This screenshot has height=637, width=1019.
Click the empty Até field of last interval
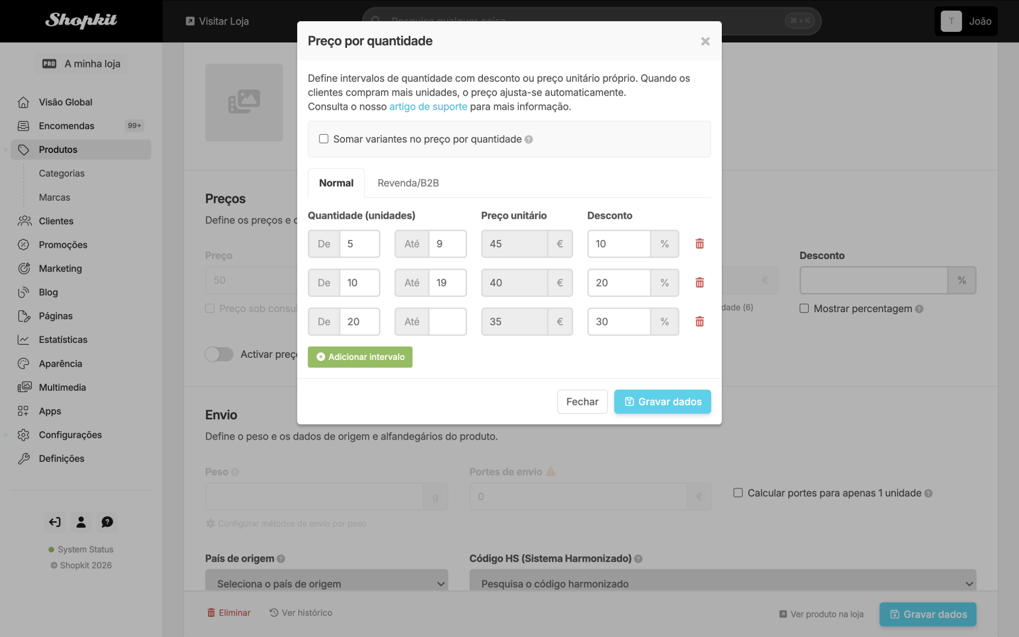pos(447,322)
